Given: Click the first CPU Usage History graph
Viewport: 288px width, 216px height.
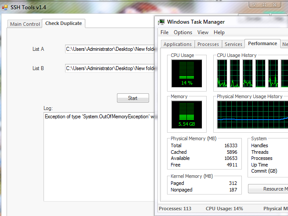Looking at the screenshot, I should pyautogui.click(x=222, y=74).
